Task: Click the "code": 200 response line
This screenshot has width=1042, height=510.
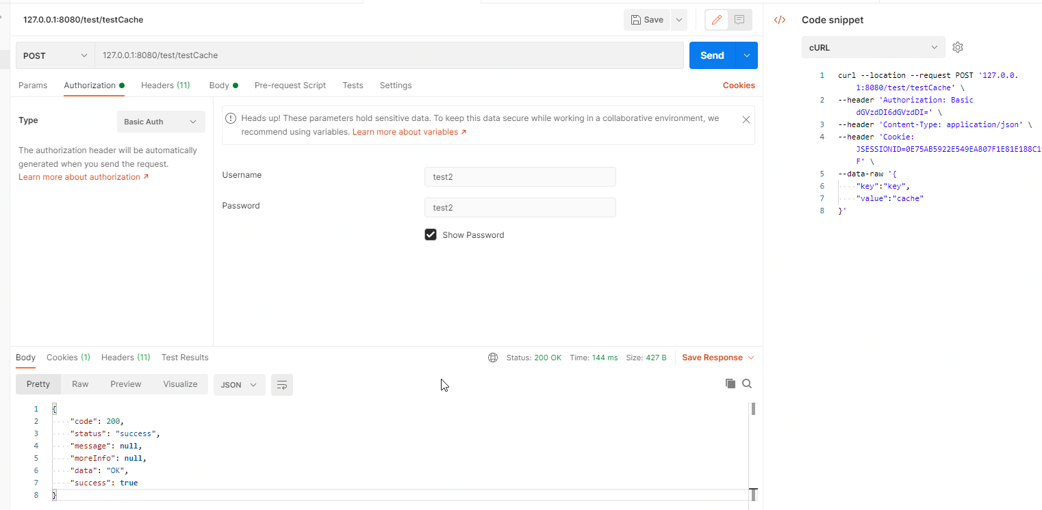Action: tap(97, 421)
